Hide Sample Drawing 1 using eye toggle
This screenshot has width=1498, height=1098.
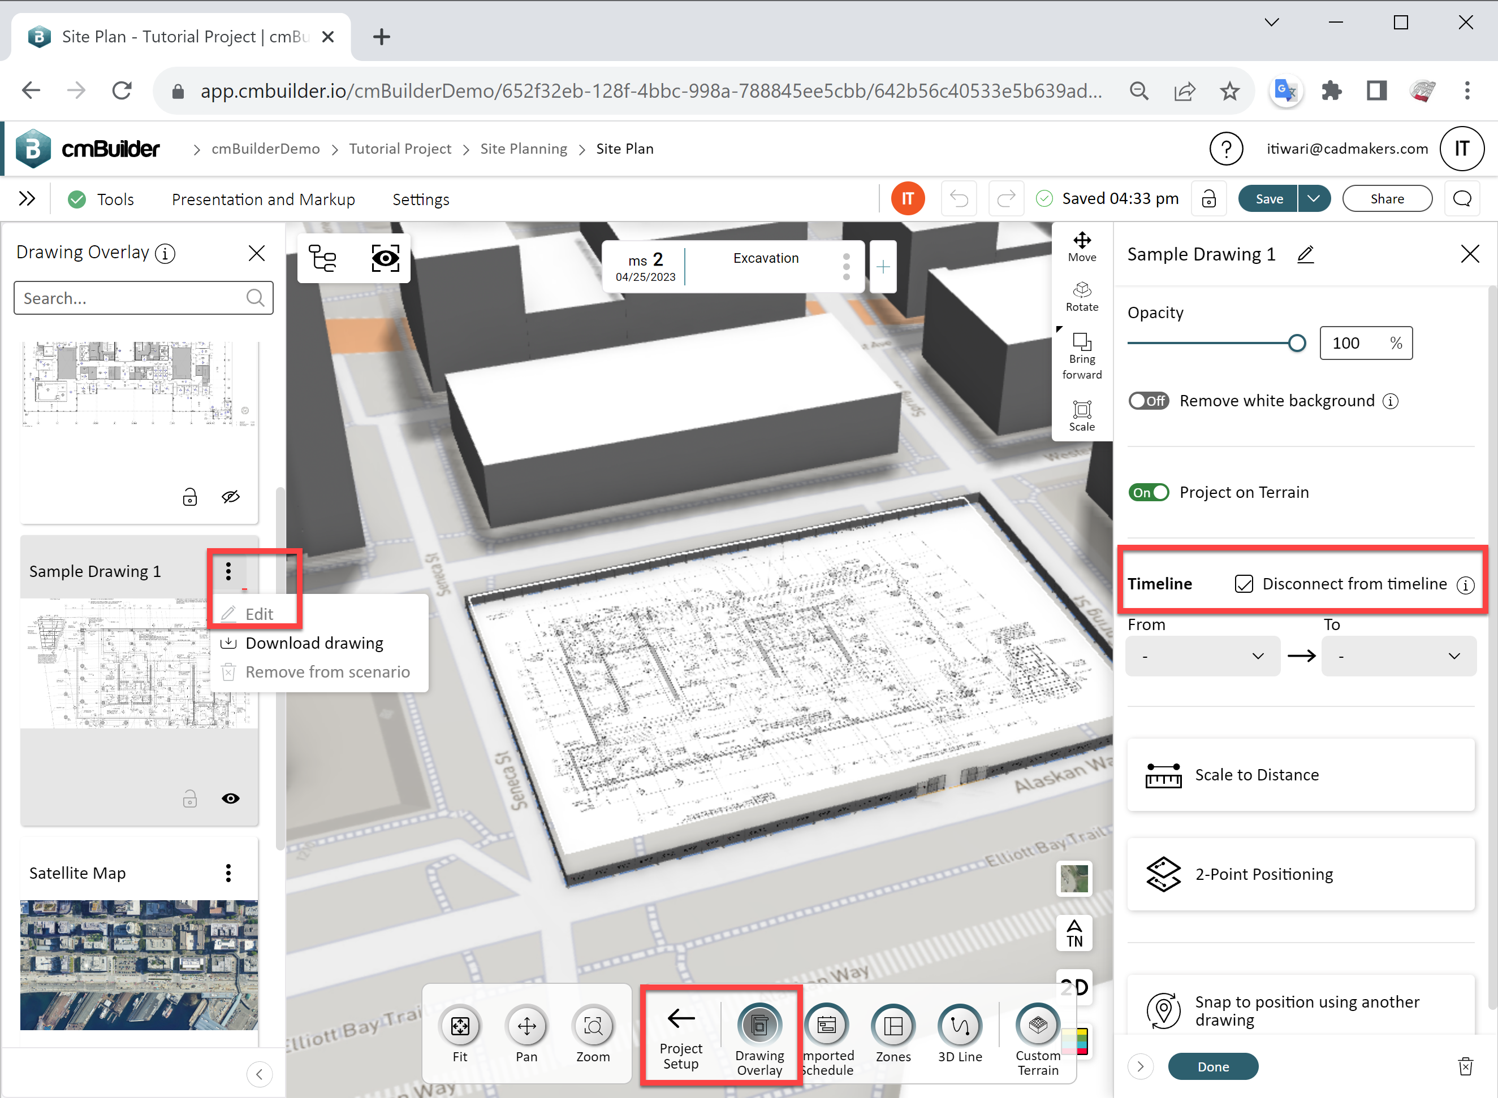click(x=230, y=798)
